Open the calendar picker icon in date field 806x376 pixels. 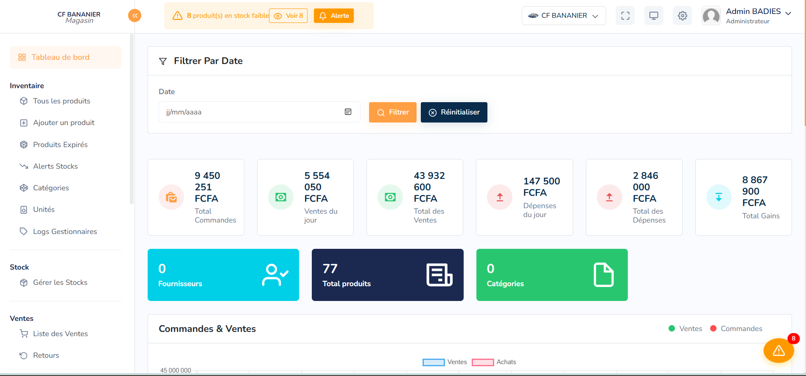[348, 112]
